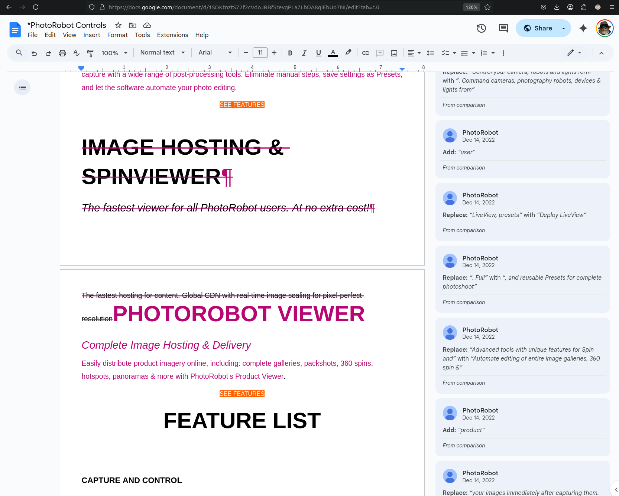Click the search menus magnifier icon
619x496 pixels.
click(19, 53)
